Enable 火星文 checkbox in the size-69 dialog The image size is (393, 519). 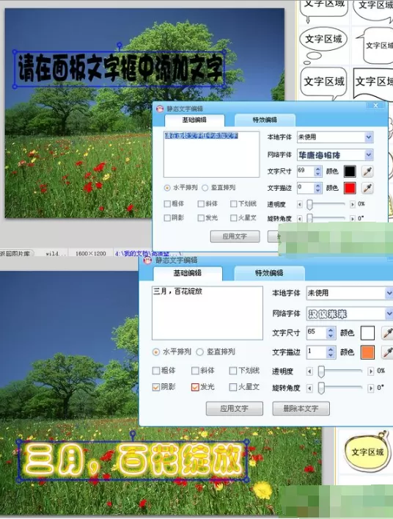(234, 218)
